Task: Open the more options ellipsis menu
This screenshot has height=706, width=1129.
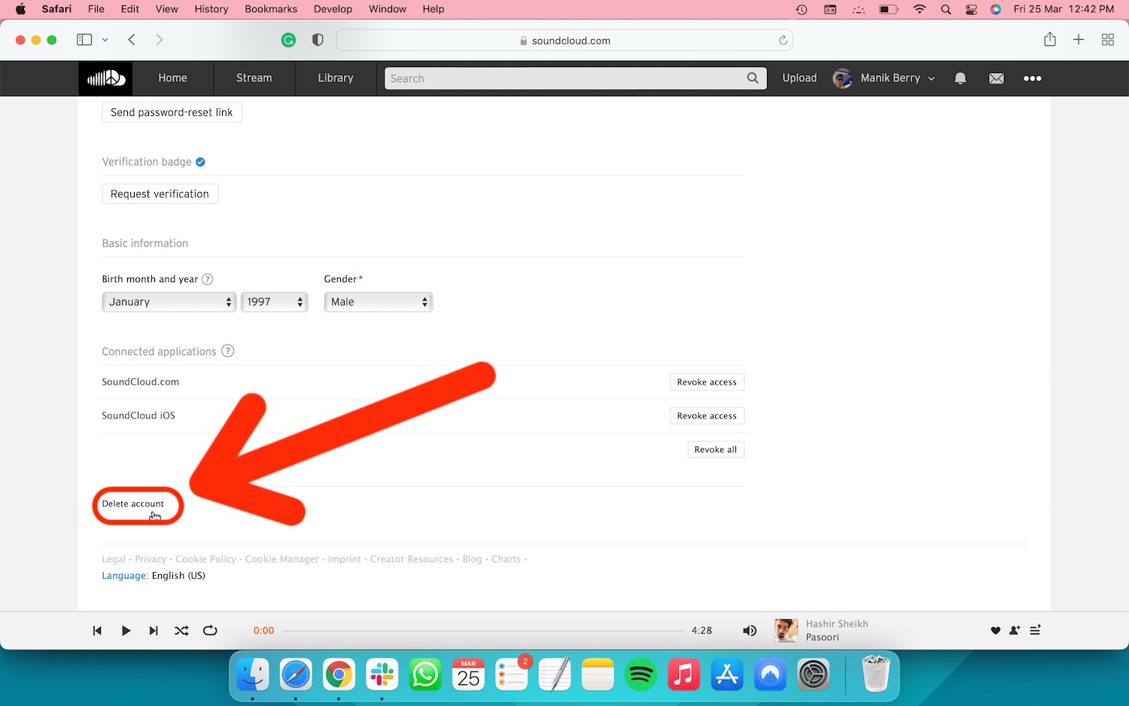Action: click(x=1032, y=78)
